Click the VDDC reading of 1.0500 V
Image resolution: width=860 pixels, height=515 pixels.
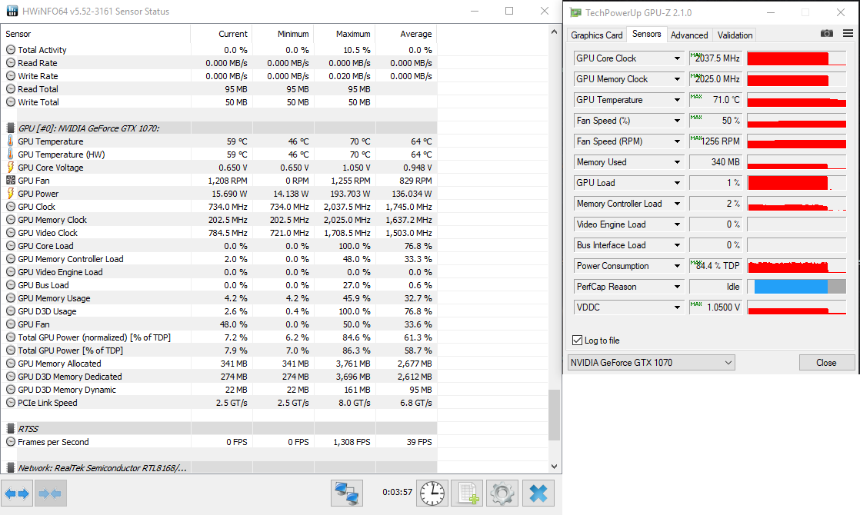(x=715, y=307)
